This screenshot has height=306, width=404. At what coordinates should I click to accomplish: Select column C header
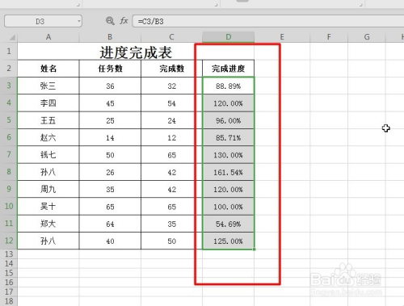click(171, 37)
